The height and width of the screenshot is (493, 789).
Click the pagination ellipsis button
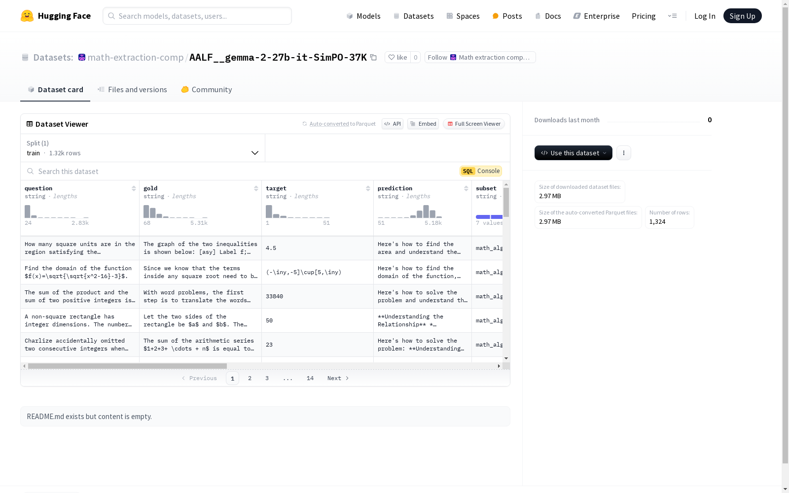pos(288,378)
